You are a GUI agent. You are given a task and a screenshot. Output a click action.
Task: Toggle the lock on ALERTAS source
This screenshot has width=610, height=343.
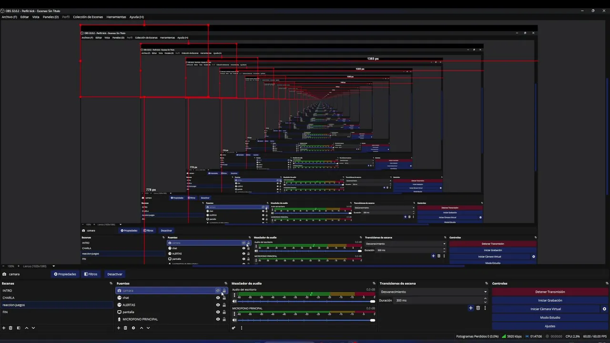click(224, 305)
